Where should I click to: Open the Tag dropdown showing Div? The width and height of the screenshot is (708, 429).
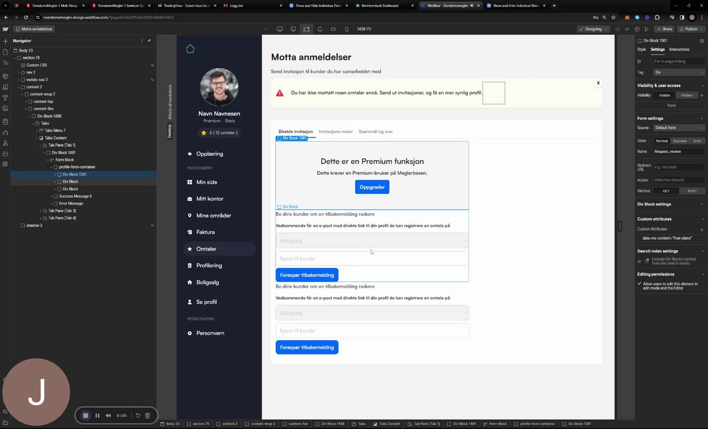tap(679, 72)
